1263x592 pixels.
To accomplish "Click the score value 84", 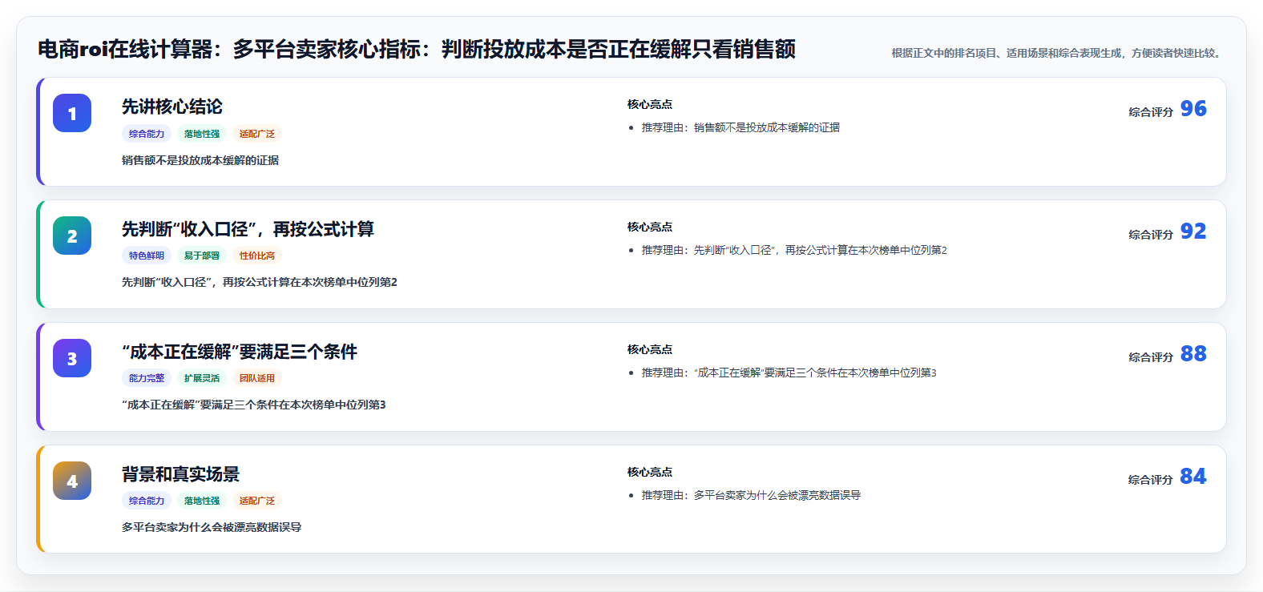I will [1193, 477].
